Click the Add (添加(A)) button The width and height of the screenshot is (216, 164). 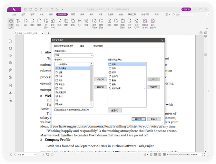(100, 79)
